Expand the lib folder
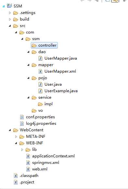The width and height of the screenshot is (128, 189). (22, 150)
